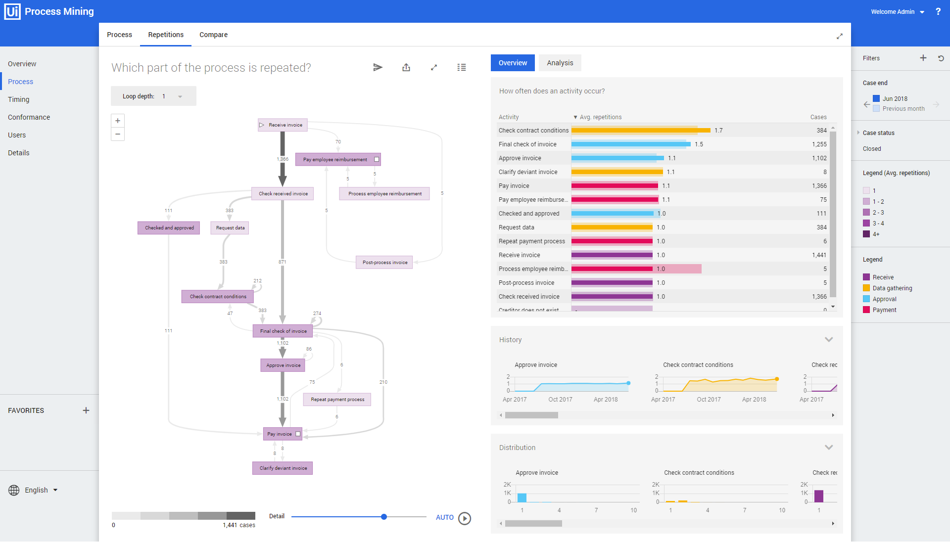Open the Analysis tab
Viewport: 950px width, 542px height.
tap(560, 63)
